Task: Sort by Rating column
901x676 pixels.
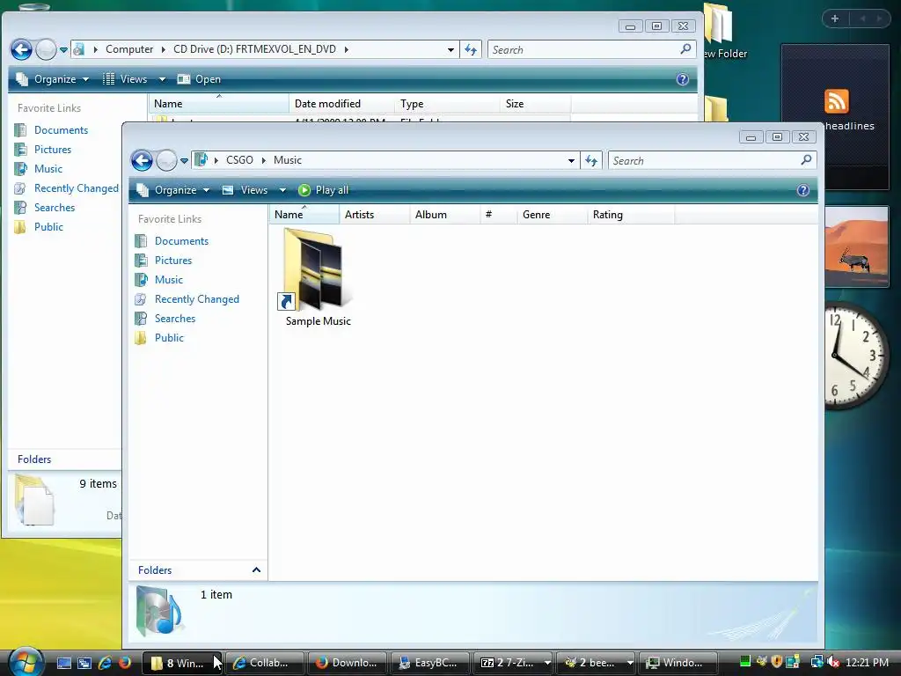Action: (630, 215)
